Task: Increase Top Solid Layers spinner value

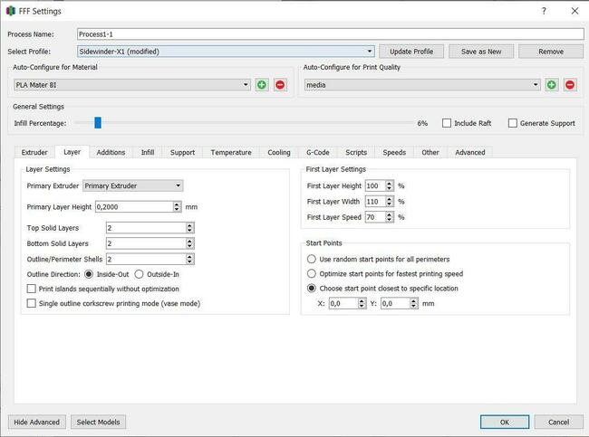Action: pos(189,225)
